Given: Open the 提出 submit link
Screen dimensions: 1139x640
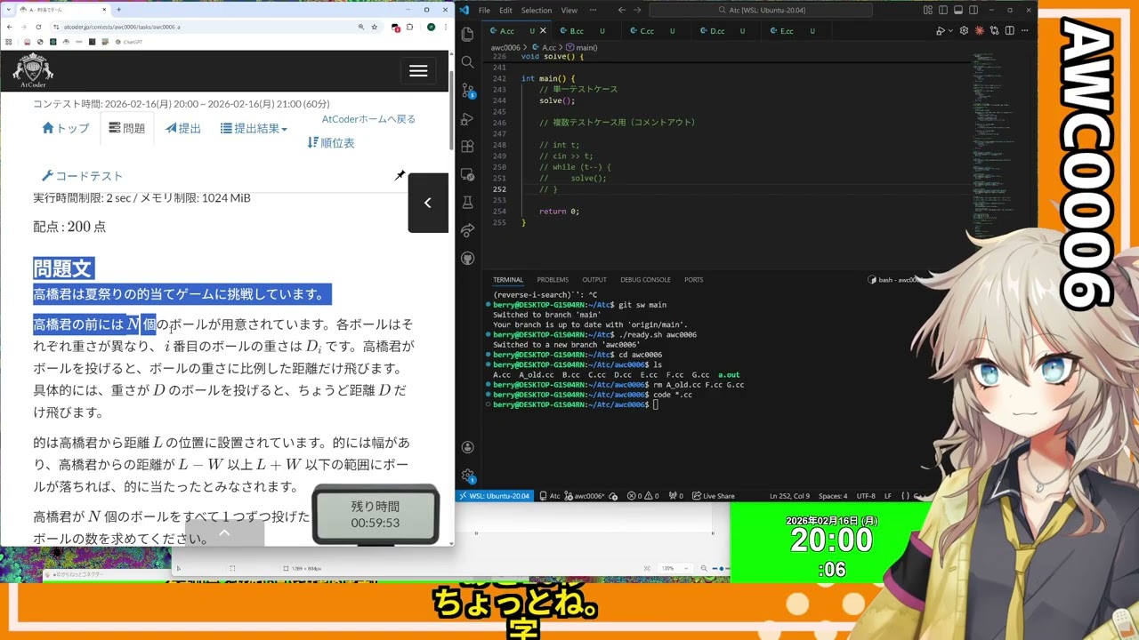Looking at the screenshot, I should [x=183, y=128].
